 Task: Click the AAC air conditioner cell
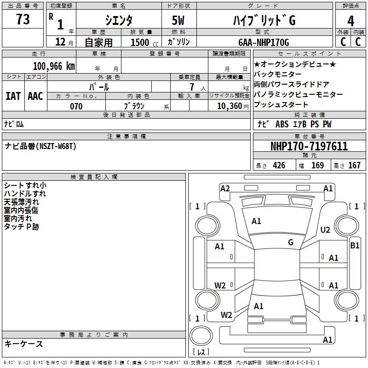tap(35, 96)
